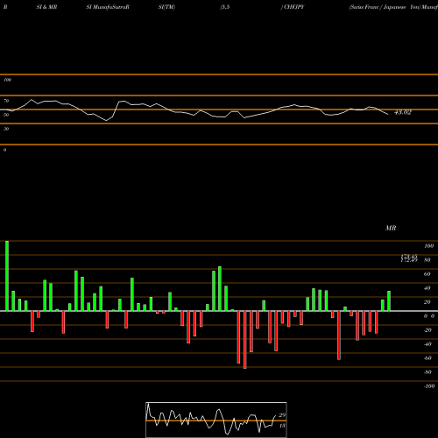438x438 pixels.
Task: Click the value 15 in mini chart
Action: click(282, 426)
